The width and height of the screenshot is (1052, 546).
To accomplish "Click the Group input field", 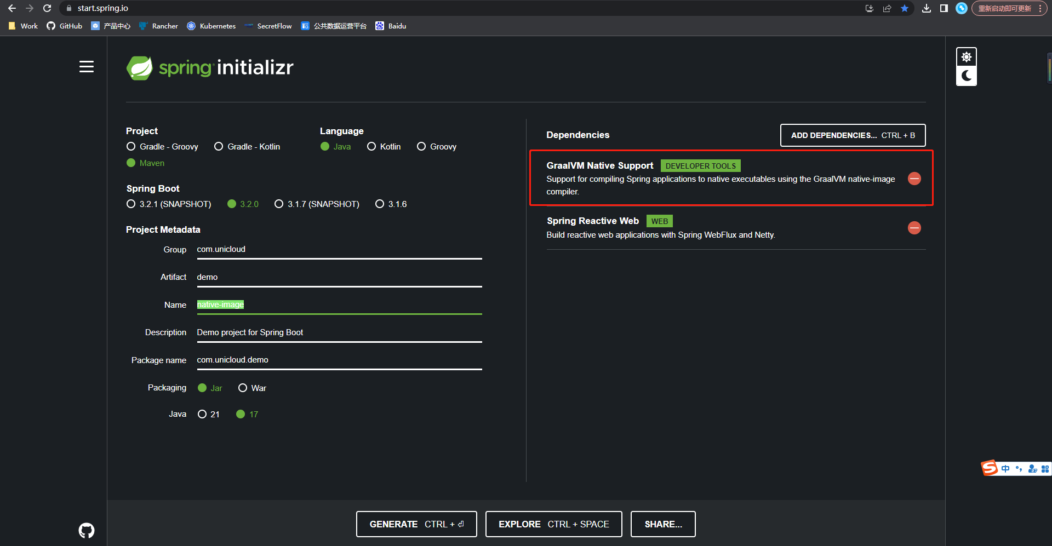I will [x=339, y=250].
